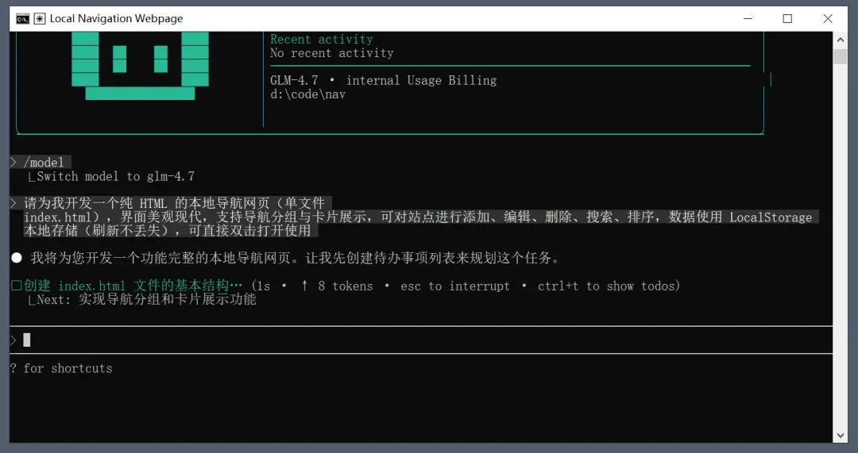Click the scrollbar down arrow
Screen dimensions: 858x453
tap(840, 435)
